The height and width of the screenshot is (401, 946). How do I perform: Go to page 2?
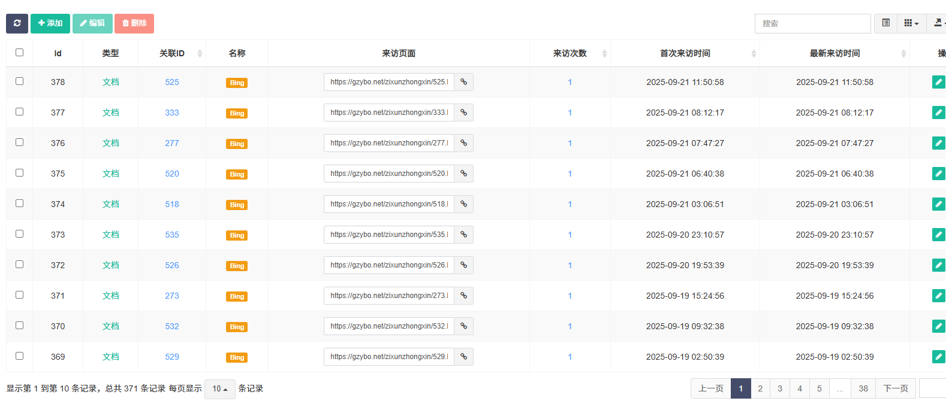[x=760, y=389]
